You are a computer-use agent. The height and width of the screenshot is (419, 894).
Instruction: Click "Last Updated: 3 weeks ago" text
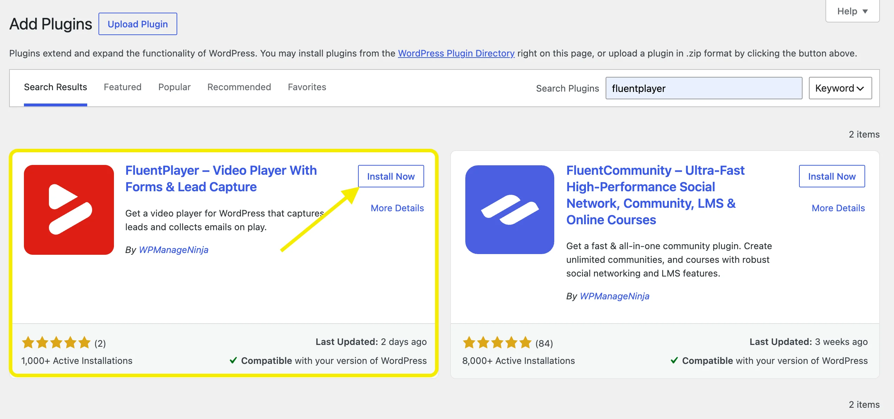(x=809, y=342)
